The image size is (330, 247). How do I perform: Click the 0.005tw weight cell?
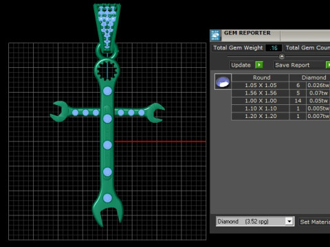[x=318, y=108]
